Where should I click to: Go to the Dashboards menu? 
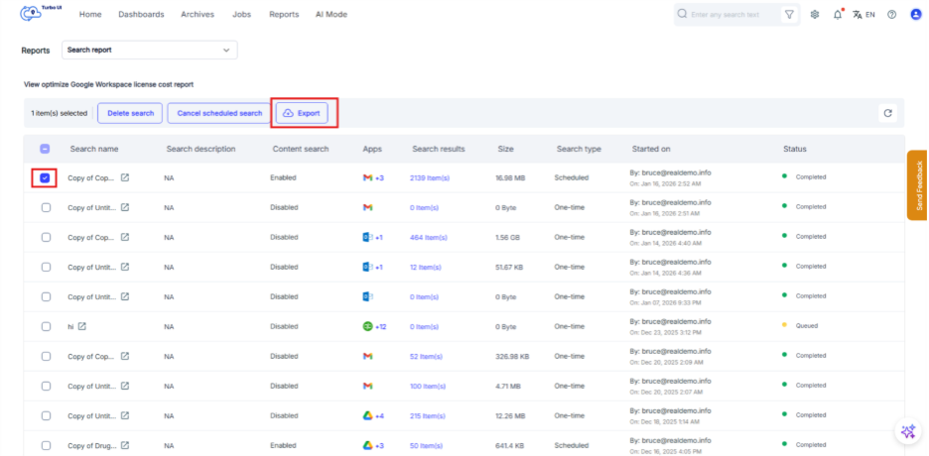point(141,15)
